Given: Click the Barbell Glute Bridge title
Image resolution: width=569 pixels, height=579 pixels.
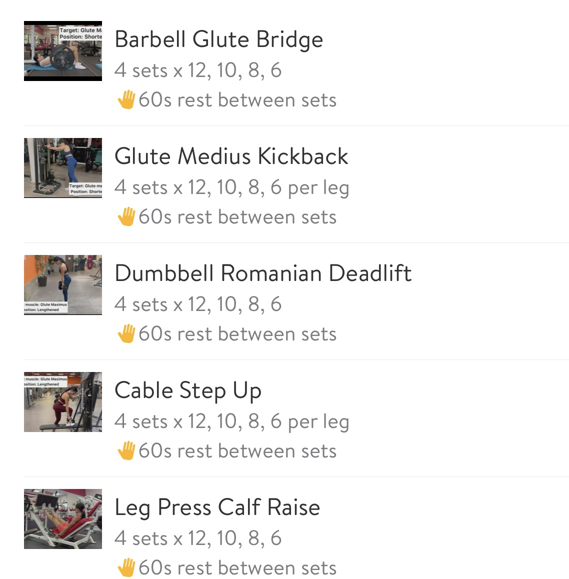Looking at the screenshot, I should 218,39.
